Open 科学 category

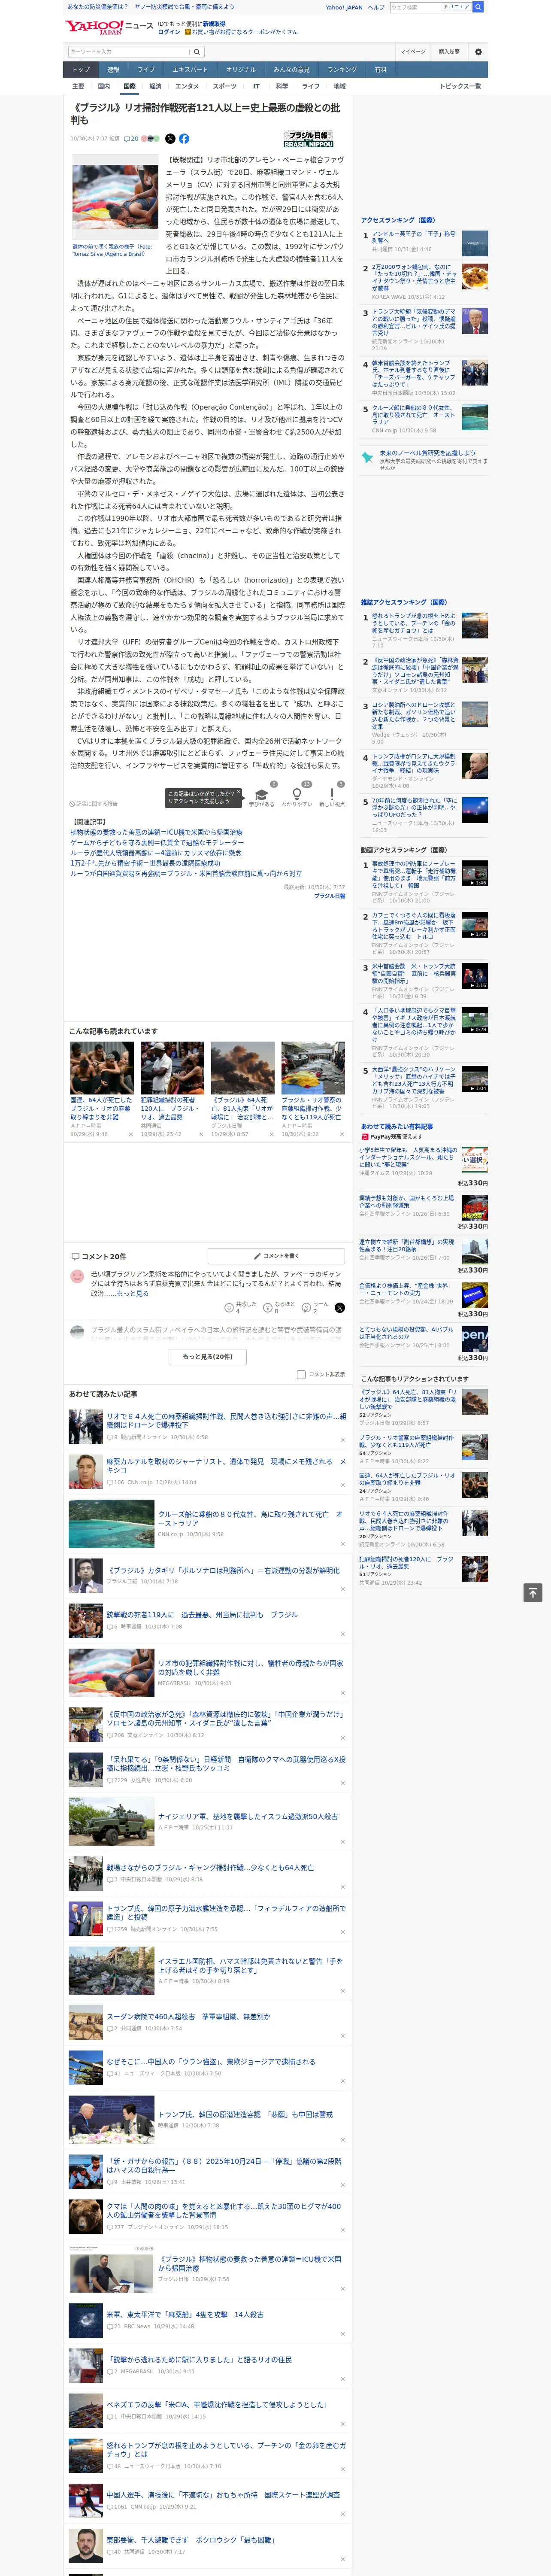(x=282, y=86)
